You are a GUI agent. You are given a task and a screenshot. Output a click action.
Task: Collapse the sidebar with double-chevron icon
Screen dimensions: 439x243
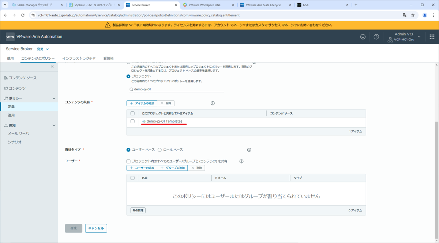(52, 67)
